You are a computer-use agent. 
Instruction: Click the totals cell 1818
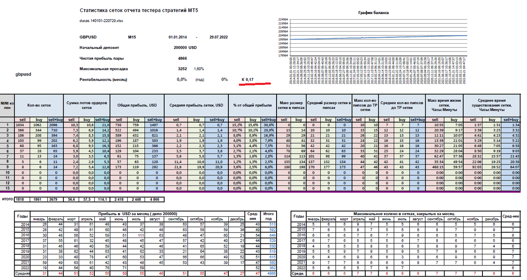22,199
